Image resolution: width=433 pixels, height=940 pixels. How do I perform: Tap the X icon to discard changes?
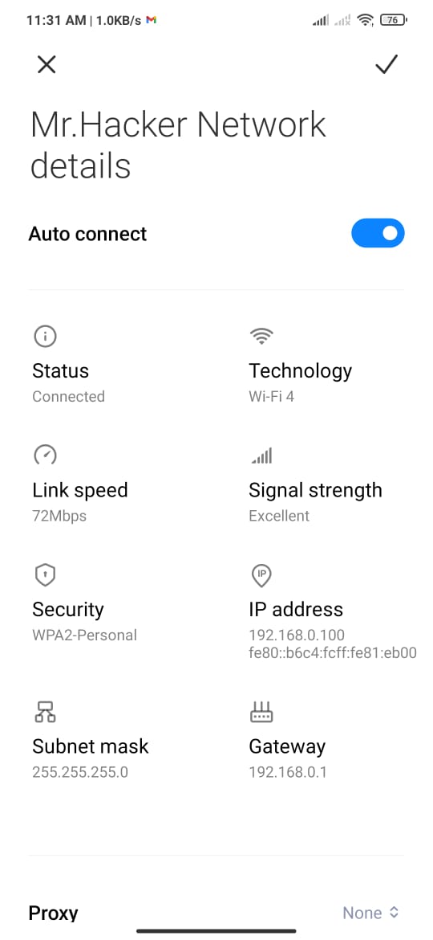[47, 64]
